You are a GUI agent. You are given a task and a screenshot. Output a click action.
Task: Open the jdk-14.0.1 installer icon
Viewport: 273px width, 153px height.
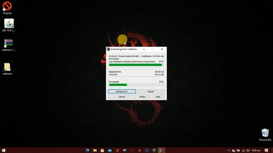(x=9, y=25)
